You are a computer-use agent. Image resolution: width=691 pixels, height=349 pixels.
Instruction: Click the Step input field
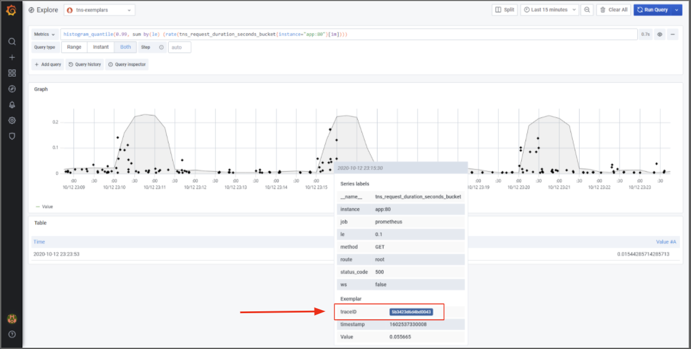(179, 48)
